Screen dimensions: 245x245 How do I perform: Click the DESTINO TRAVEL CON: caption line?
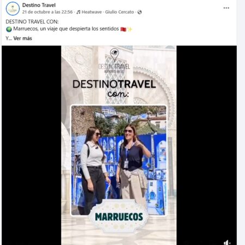coord(32,22)
